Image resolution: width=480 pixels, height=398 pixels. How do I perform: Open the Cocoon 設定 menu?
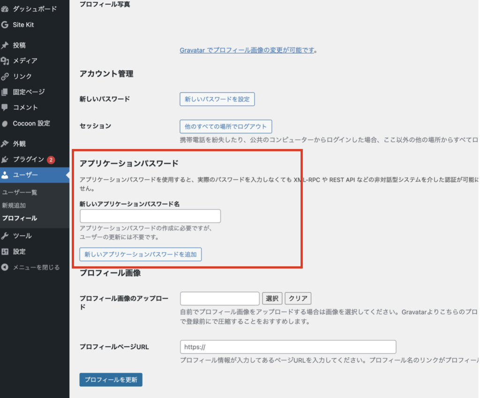(x=31, y=123)
